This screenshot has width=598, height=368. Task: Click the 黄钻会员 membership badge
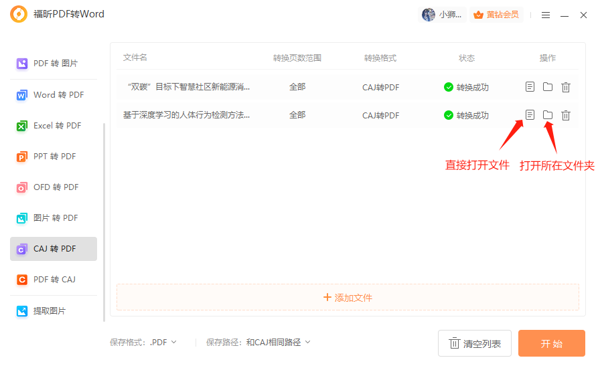(x=496, y=15)
